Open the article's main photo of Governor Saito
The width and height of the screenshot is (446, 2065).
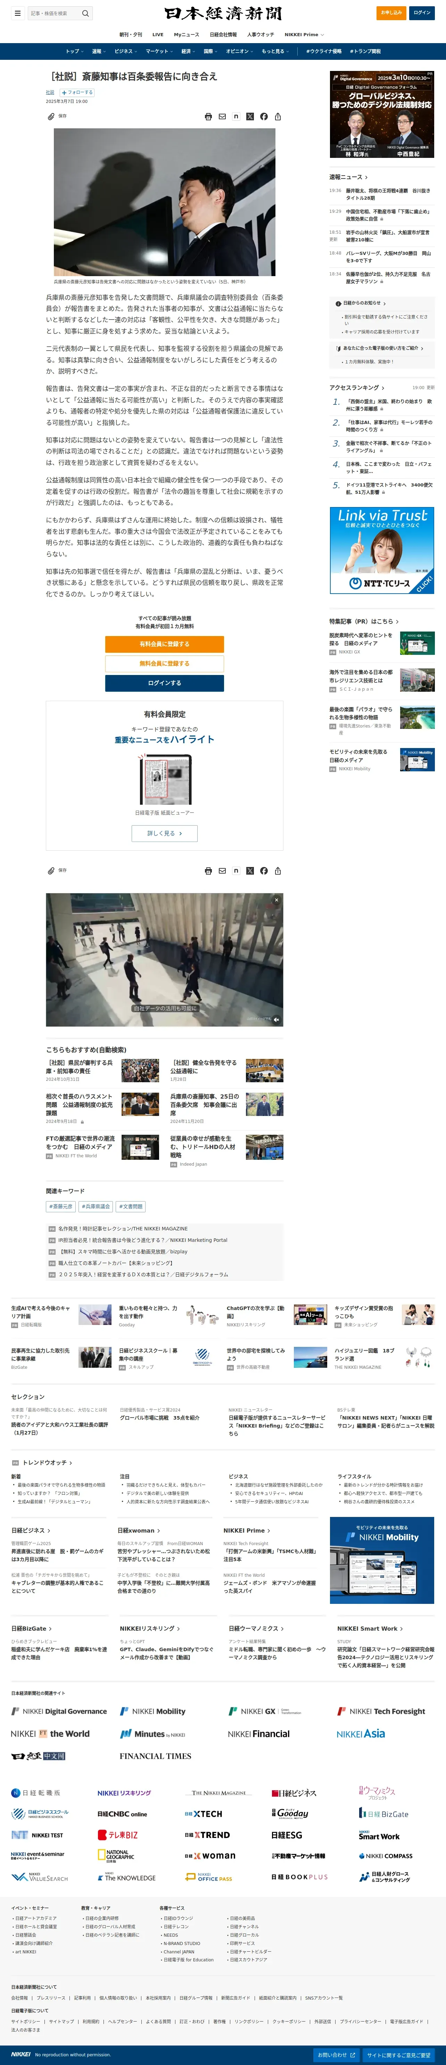point(164,202)
